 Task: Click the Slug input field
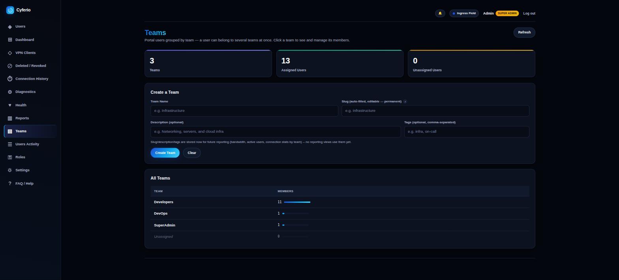click(435, 111)
